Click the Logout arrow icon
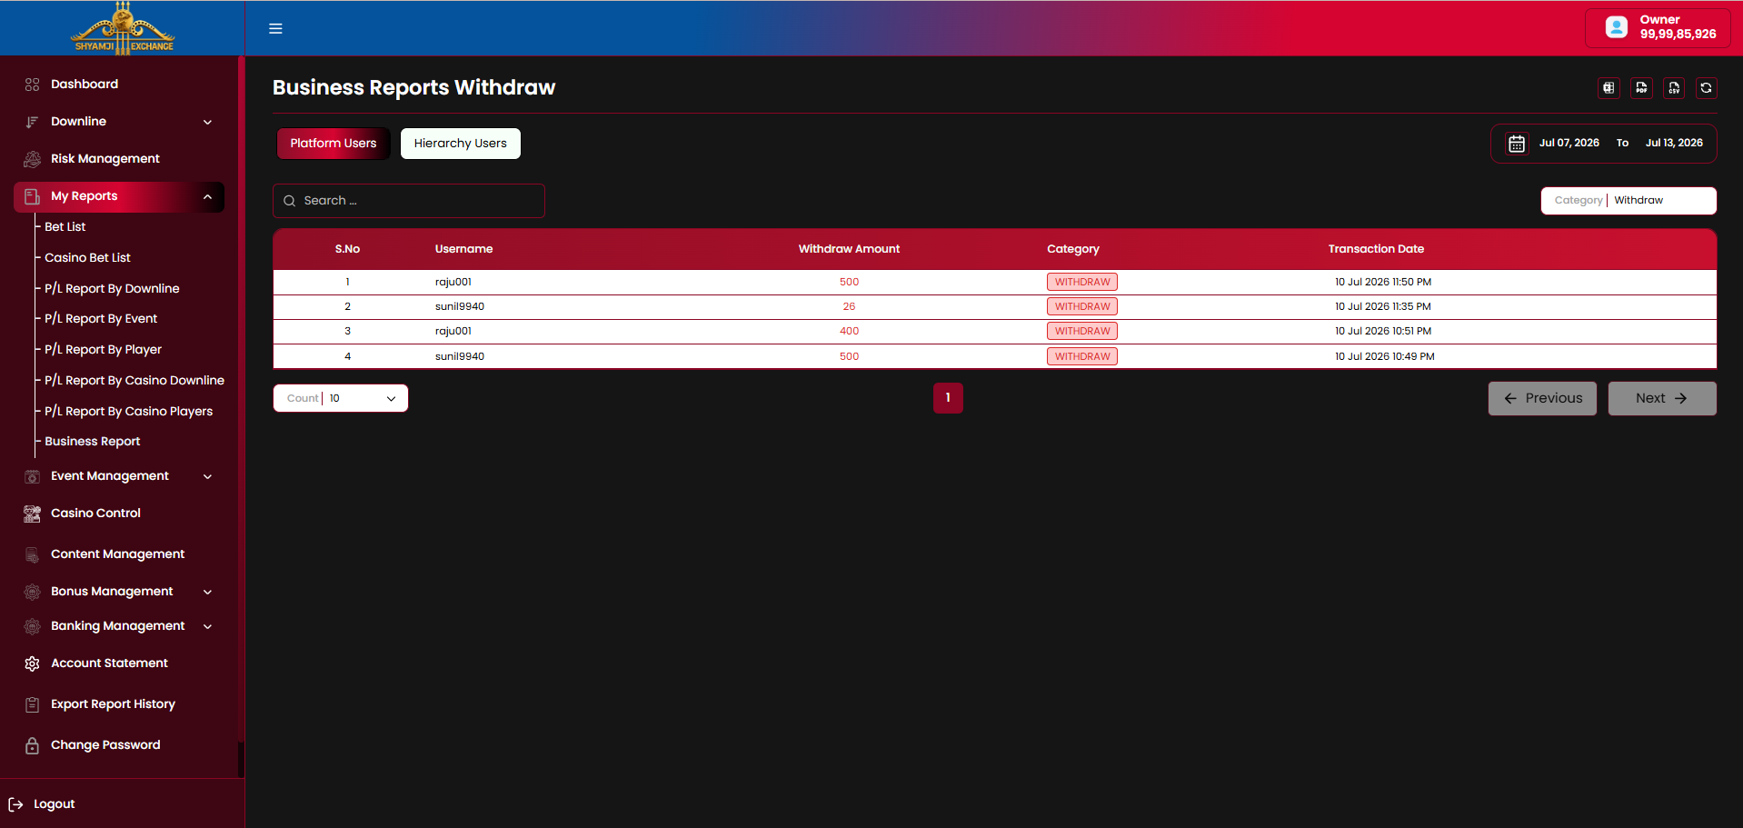The width and height of the screenshot is (1743, 828). click(x=15, y=804)
